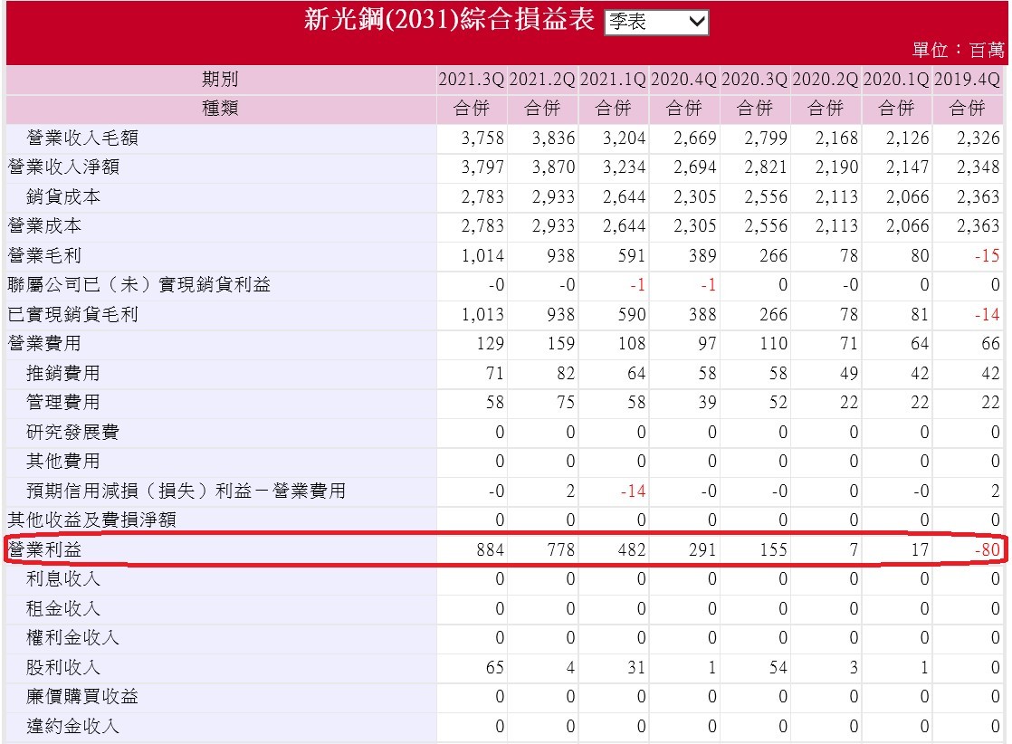This screenshot has height=744, width=1012.
Task: Click value 3,870 in 營業收入淨額 row
Action: click(x=553, y=167)
